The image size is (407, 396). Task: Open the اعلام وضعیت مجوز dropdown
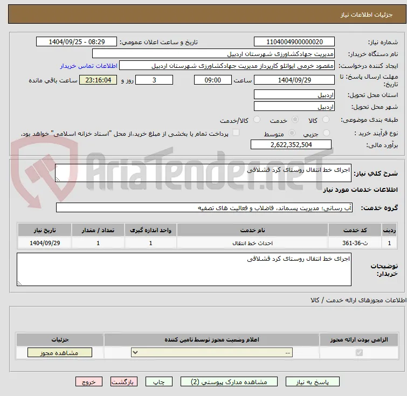(x=212, y=353)
